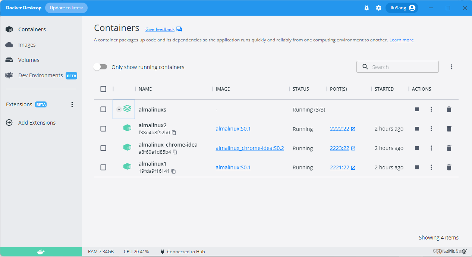The image size is (472, 257).
Task: Click the STATUS column header
Action: click(x=300, y=89)
